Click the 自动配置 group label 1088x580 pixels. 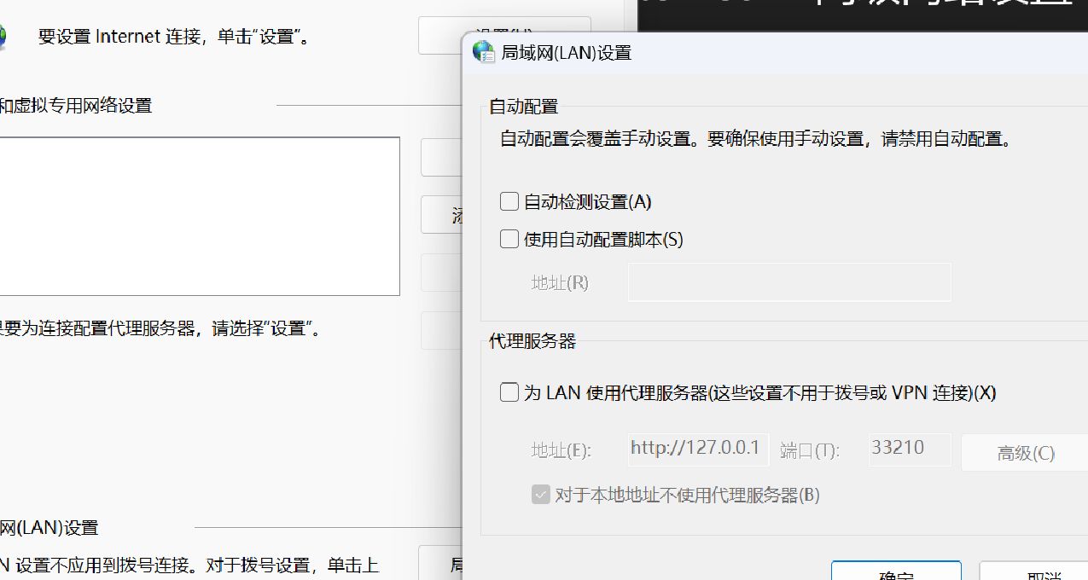[523, 107]
